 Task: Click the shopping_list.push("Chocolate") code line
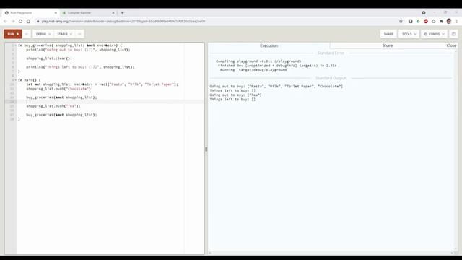(59, 89)
